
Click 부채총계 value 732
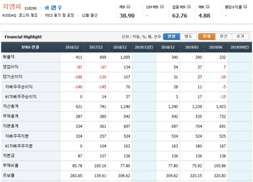(x=222, y=117)
